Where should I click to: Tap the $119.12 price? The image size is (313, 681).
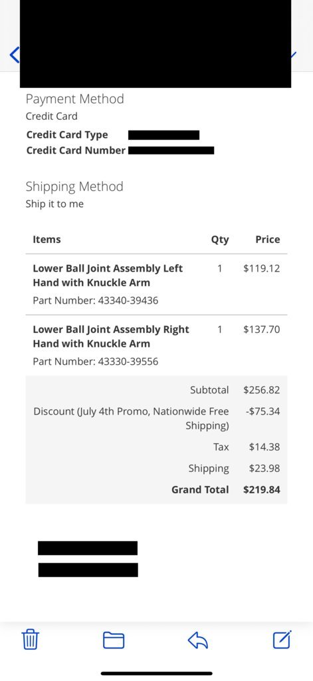[262, 268]
